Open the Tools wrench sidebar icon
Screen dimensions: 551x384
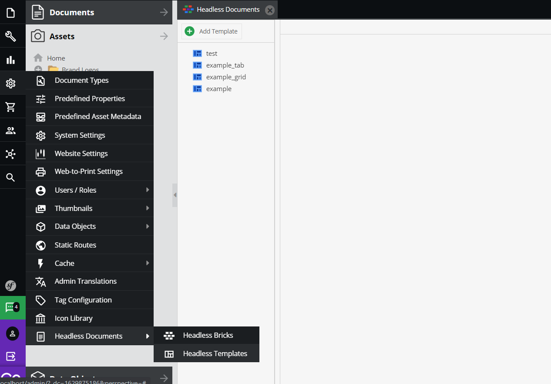click(10, 36)
